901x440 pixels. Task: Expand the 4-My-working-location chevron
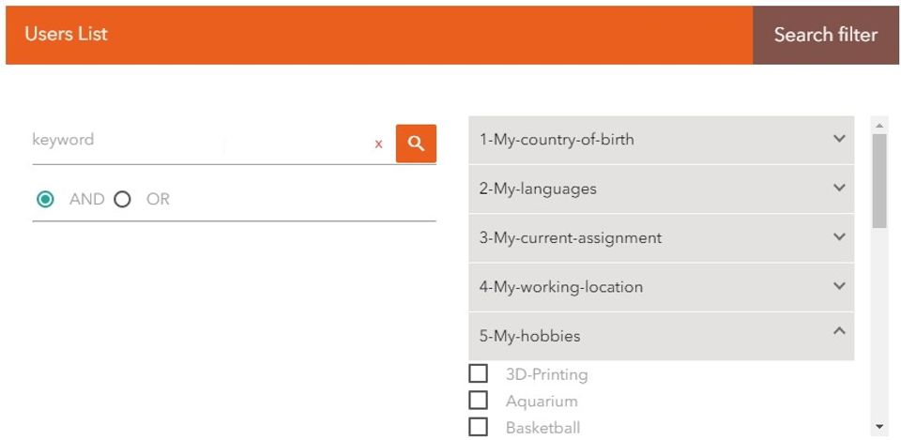pos(839,286)
